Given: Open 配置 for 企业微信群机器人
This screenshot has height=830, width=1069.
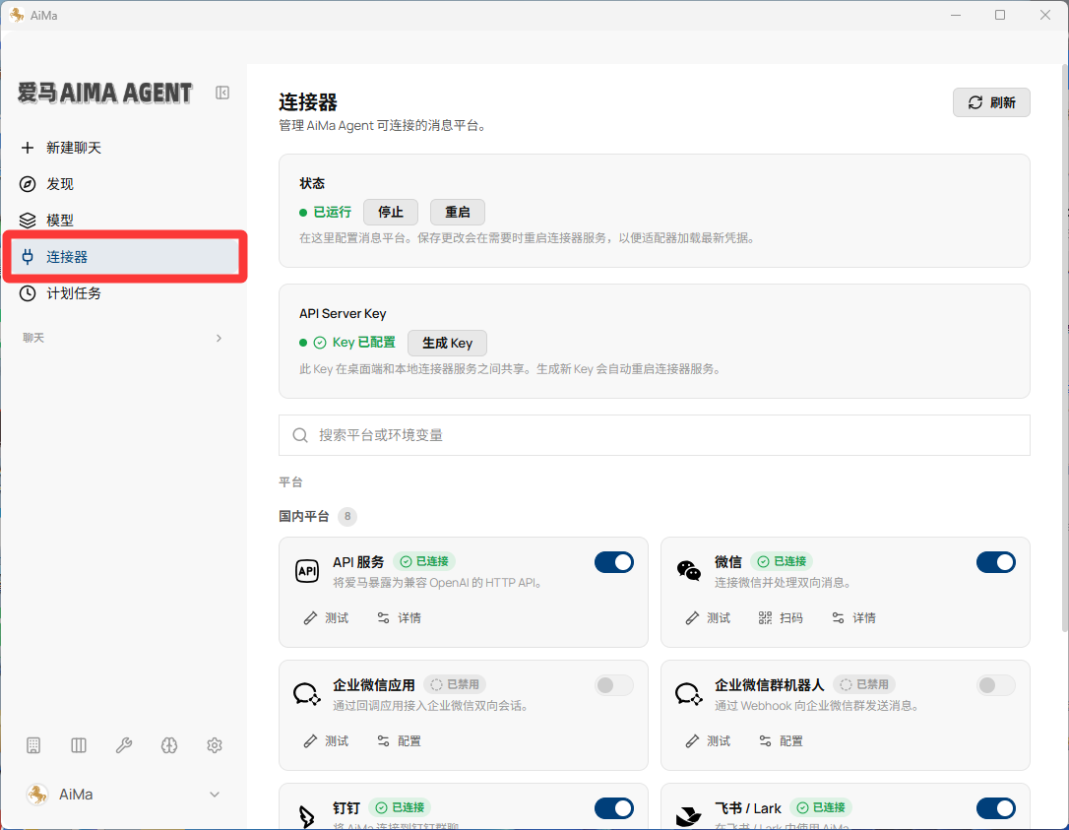Looking at the screenshot, I should 782,740.
